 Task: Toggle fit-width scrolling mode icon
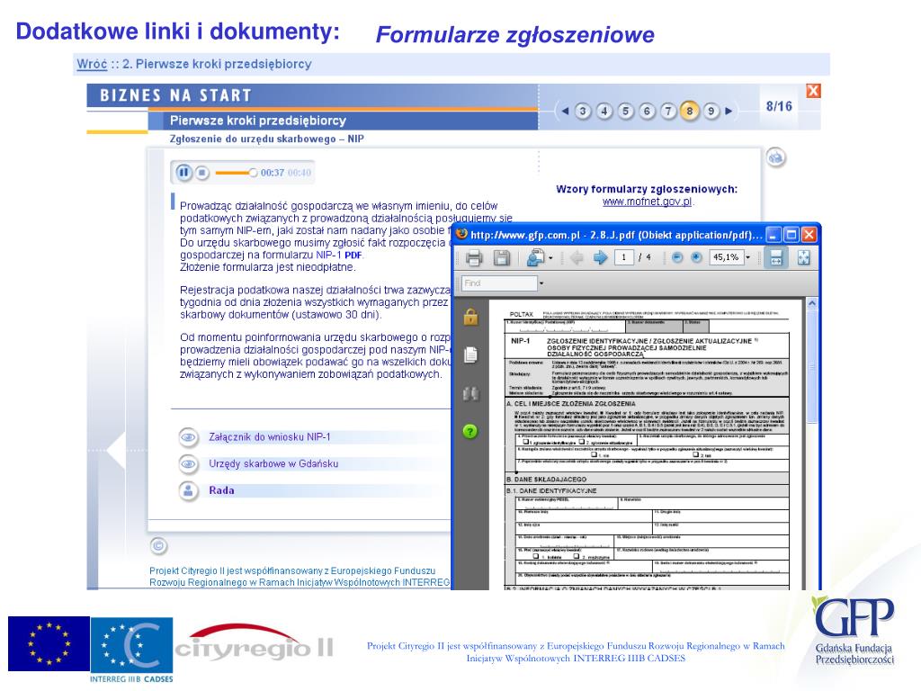pos(776,257)
